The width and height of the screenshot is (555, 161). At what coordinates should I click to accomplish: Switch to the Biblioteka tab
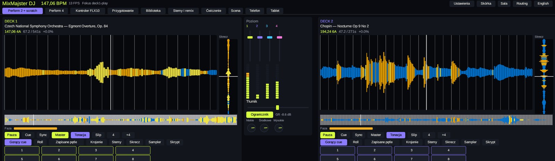pos(153,11)
